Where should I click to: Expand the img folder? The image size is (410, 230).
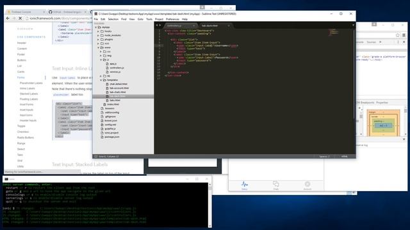(101, 56)
